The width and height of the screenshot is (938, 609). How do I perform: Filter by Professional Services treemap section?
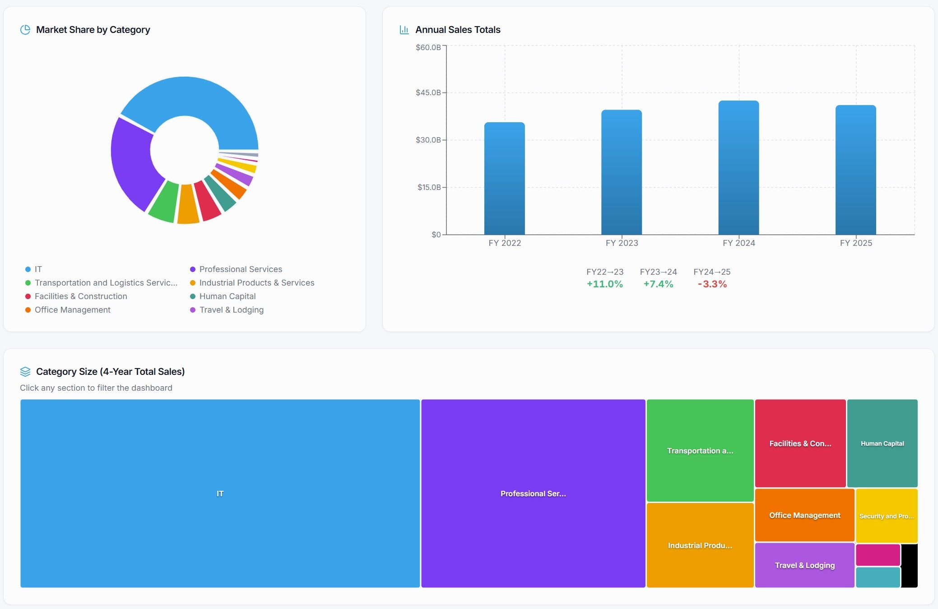point(533,494)
